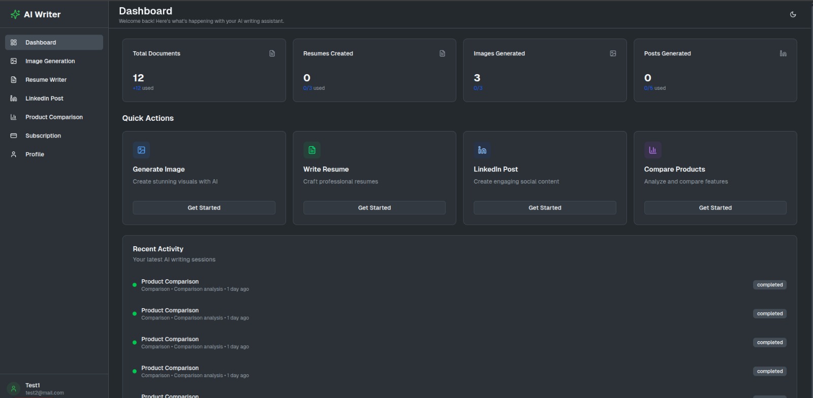Click the image icon in the Images Generated card
Viewport: 813px width, 398px height.
coord(613,53)
